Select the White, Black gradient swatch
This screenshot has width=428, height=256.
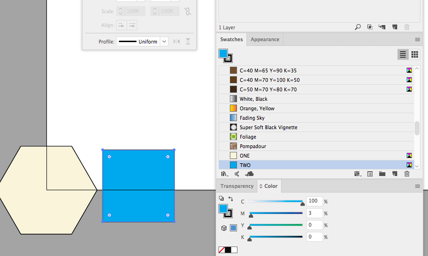pos(317,99)
